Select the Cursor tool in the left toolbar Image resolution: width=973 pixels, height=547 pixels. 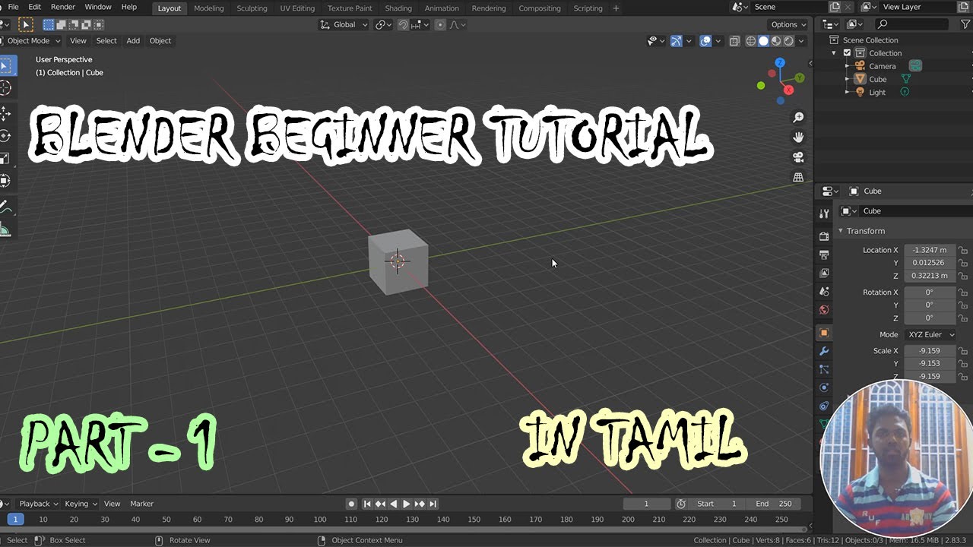5,88
